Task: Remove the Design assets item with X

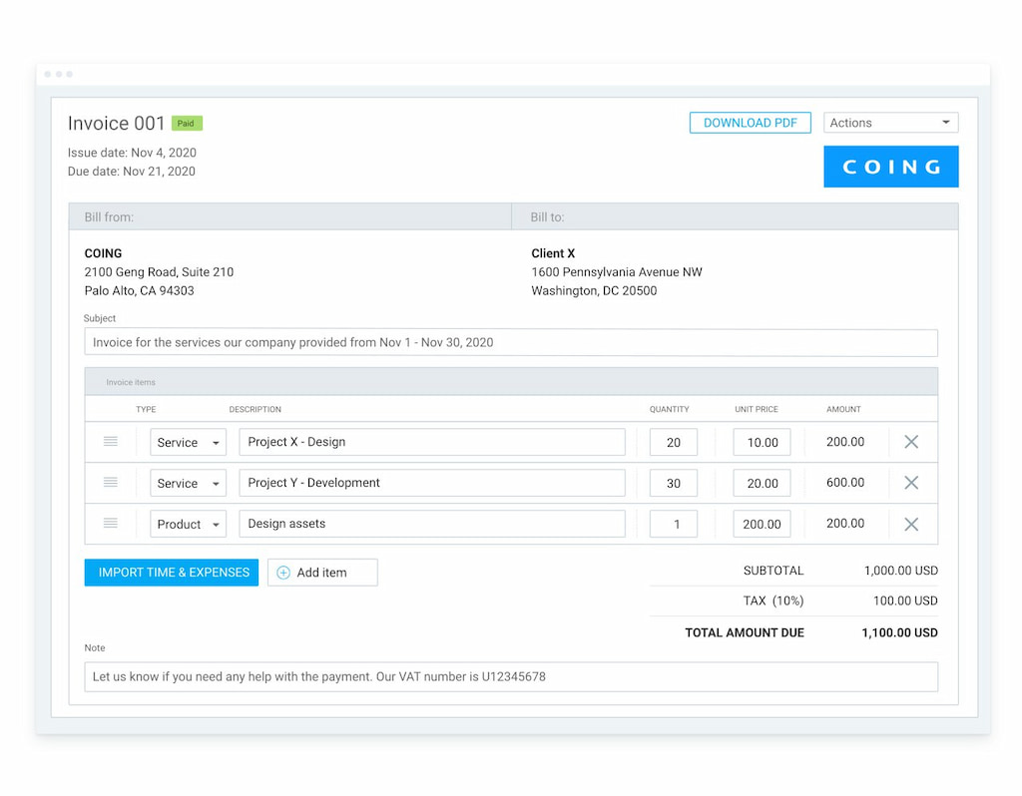Action: (x=910, y=524)
